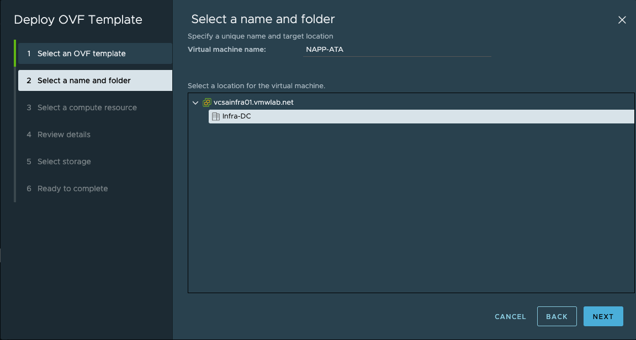Close the Deploy OVF Template dialog

tap(622, 20)
